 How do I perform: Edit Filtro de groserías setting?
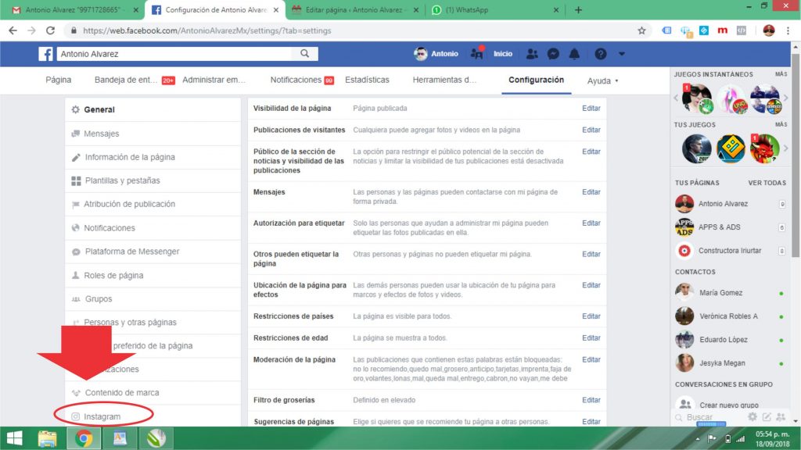[591, 400]
